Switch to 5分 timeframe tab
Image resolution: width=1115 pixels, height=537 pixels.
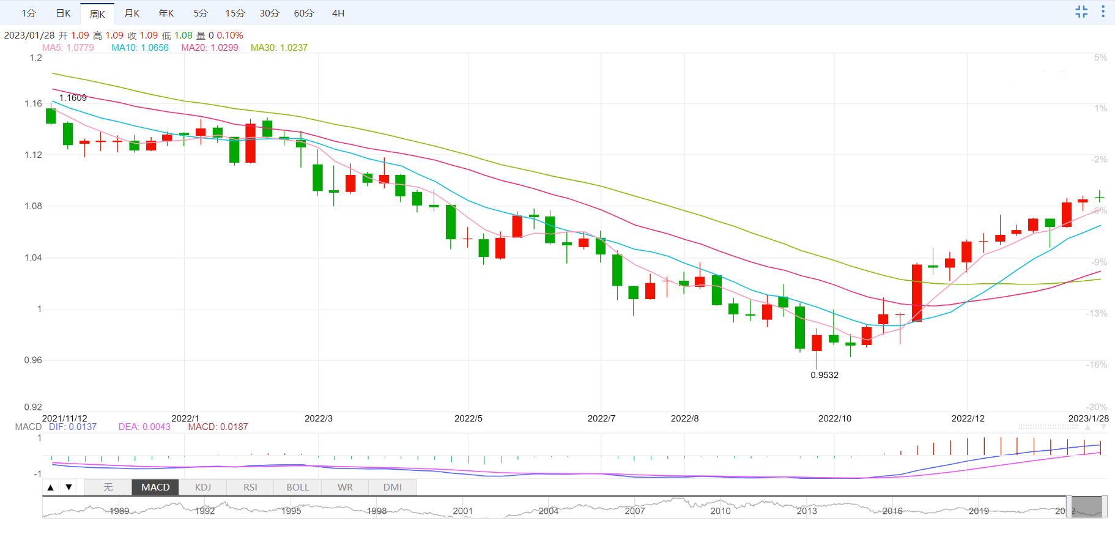[201, 13]
